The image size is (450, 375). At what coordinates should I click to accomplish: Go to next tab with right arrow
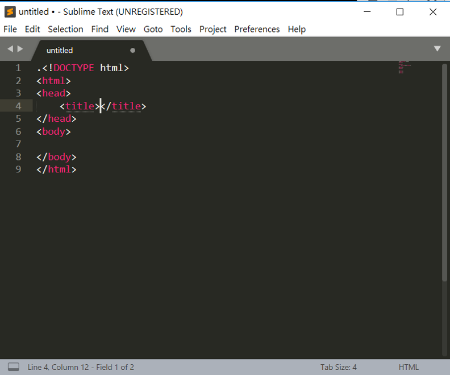tap(20, 48)
